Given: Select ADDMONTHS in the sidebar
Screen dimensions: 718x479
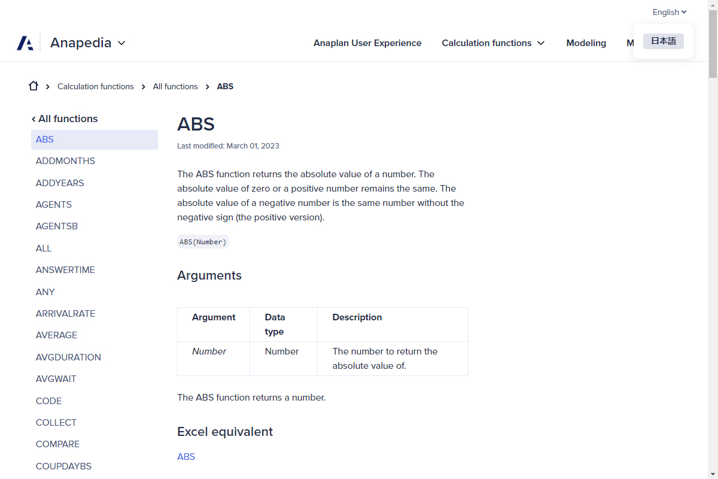Looking at the screenshot, I should point(65,161).
